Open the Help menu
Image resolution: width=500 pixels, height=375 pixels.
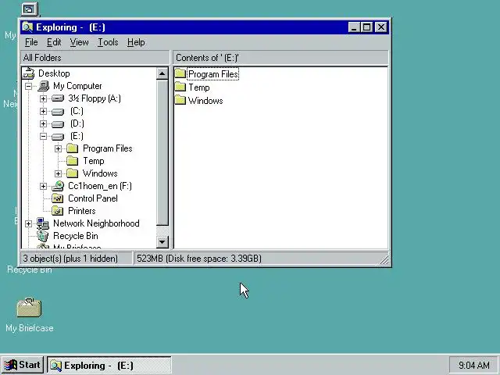pos(136,42)
